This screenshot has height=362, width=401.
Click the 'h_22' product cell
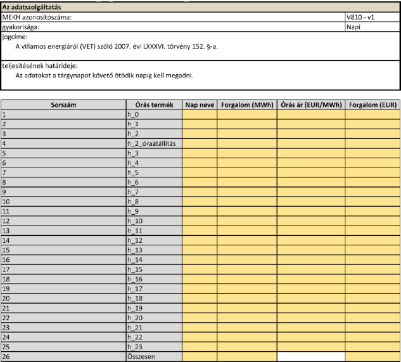pos(154,337)
